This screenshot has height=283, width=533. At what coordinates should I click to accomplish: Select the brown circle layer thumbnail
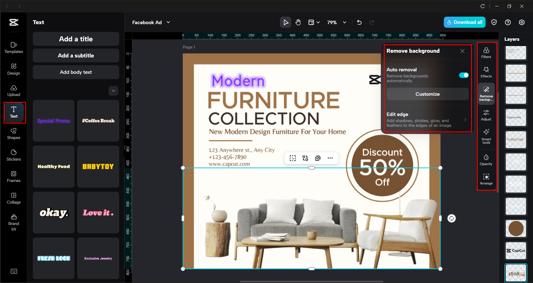pos(516,228)
